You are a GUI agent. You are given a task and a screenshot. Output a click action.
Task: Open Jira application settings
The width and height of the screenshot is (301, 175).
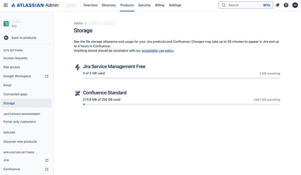coord(26,160)
